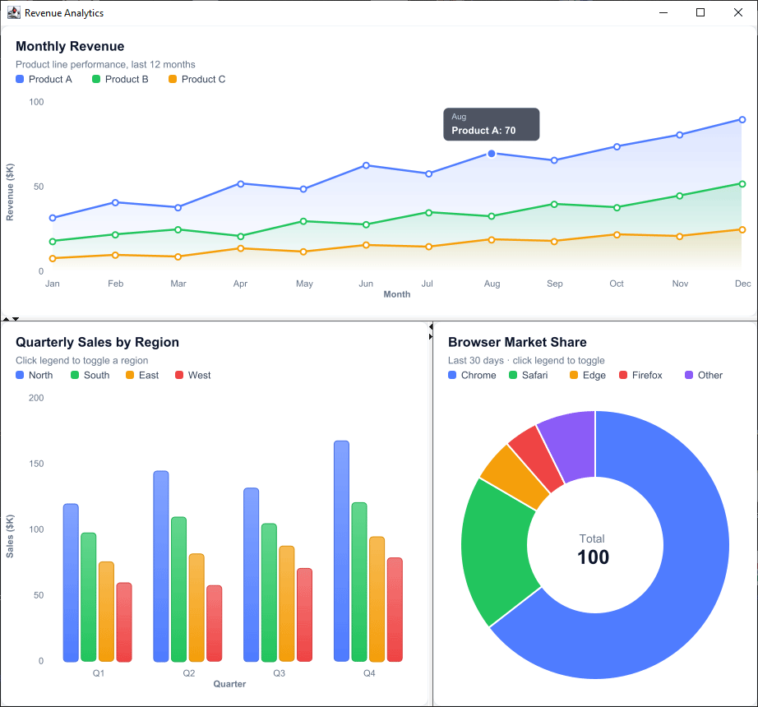Viewport: 758px width, 707px height.
Task: Select the Dec point on Product B line
Action: (x=742, y=184)
